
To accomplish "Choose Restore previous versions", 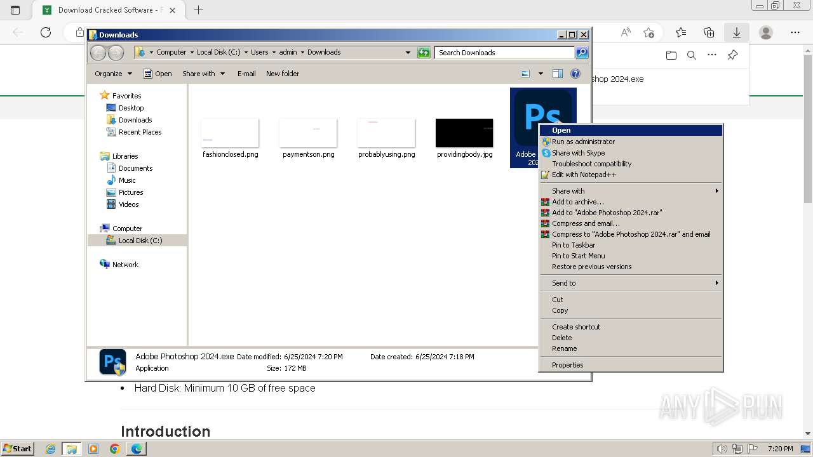I will pyautogui.click(x=631, y=267).
